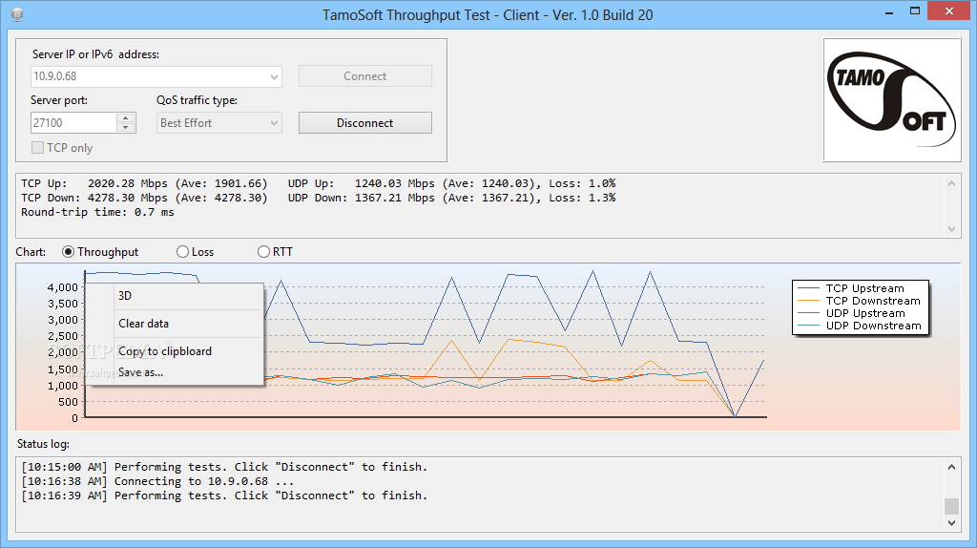Click the 'Loss: 1.3%' value
Screen dimensions: 977x548
[582, 198]
